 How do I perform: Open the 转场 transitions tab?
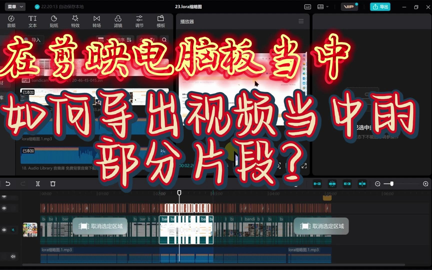pyautogui.click(x=96, y=21)
